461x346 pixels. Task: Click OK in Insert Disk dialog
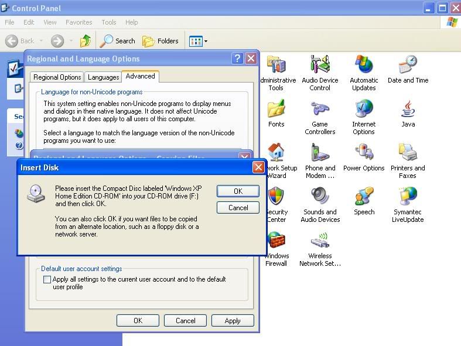pos(238,191)
